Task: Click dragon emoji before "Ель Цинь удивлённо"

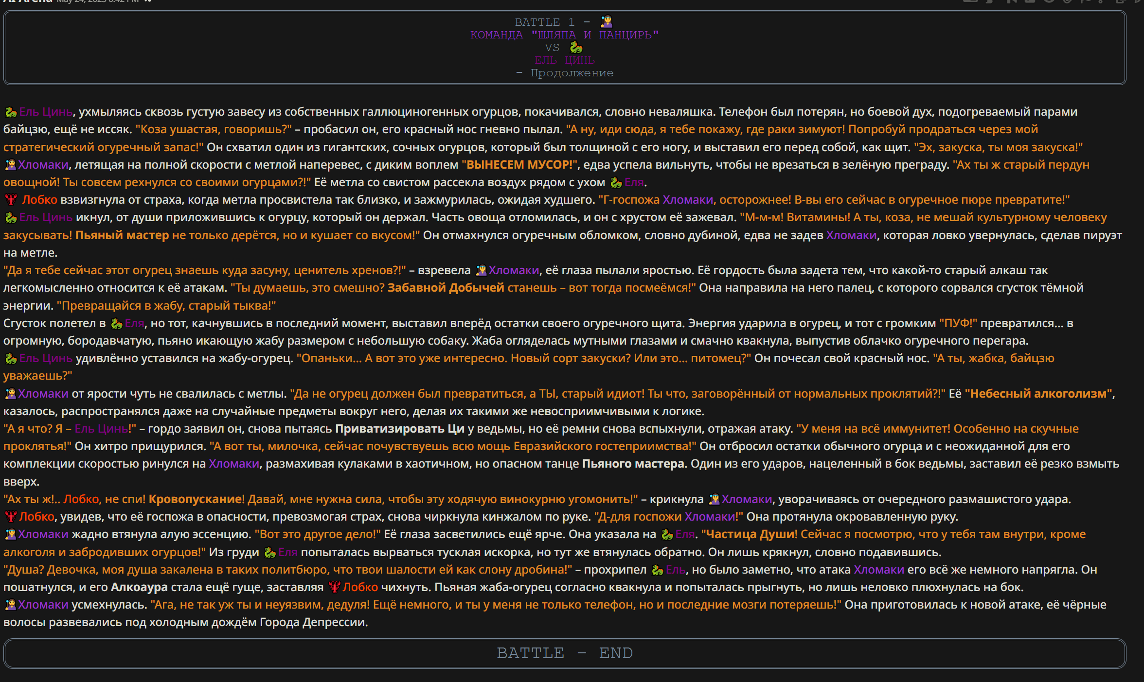Action: [10, 359]
